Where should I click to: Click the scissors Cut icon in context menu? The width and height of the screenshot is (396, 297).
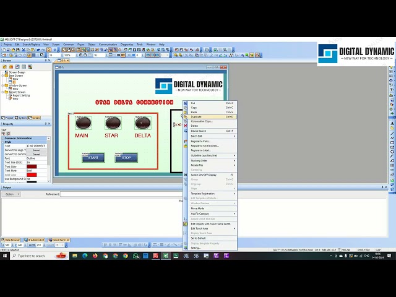186,103
